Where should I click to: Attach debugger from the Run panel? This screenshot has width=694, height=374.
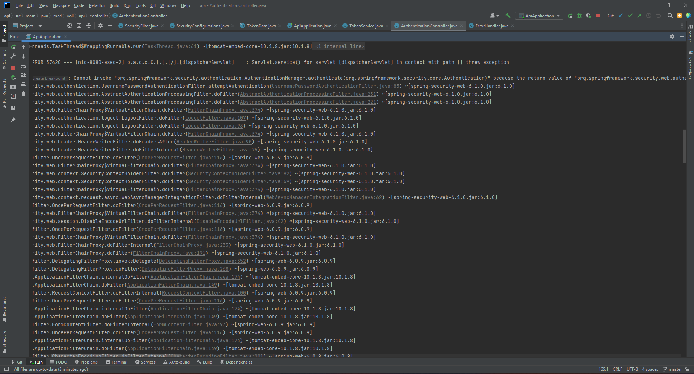pos(13,77)
